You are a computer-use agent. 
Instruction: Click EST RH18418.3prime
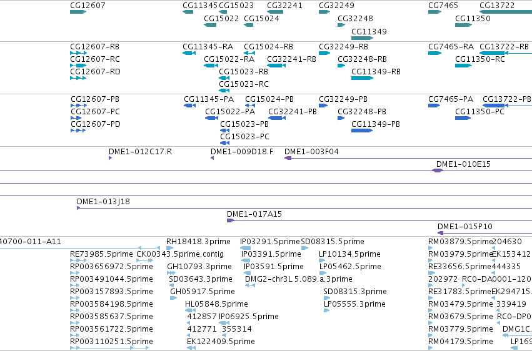point(169,248)
